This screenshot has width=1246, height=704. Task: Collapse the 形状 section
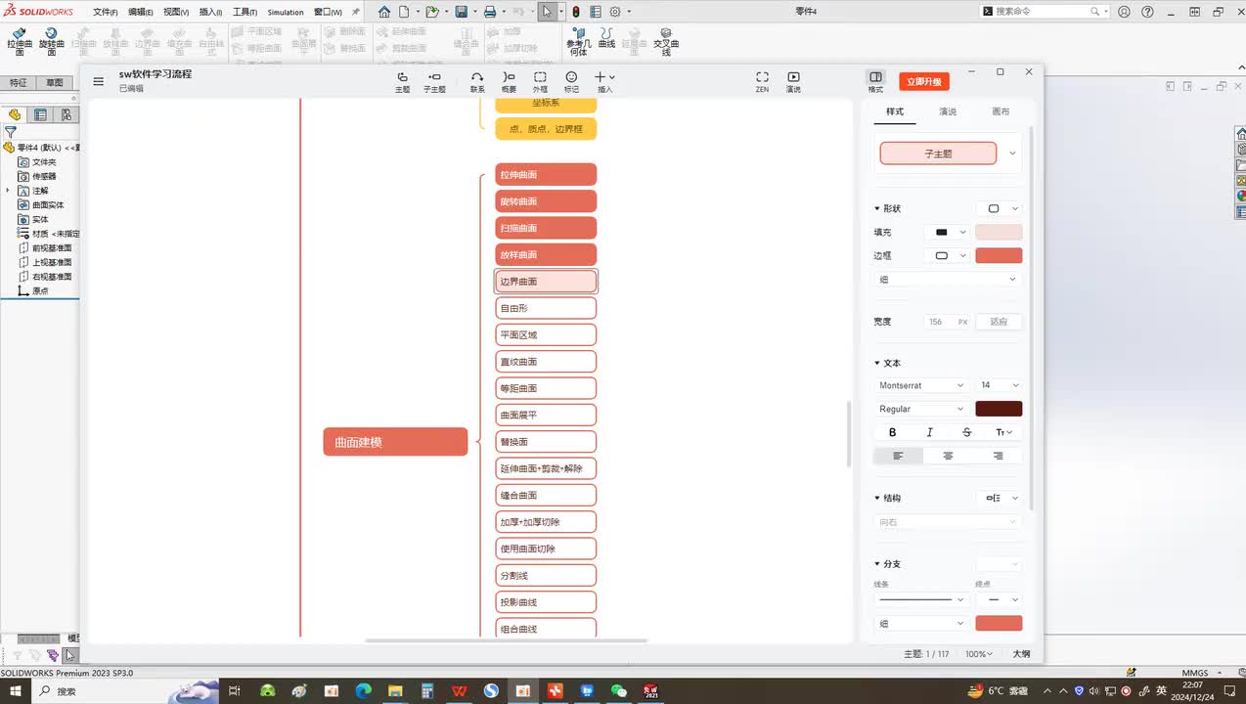click(x=877, y=208)
